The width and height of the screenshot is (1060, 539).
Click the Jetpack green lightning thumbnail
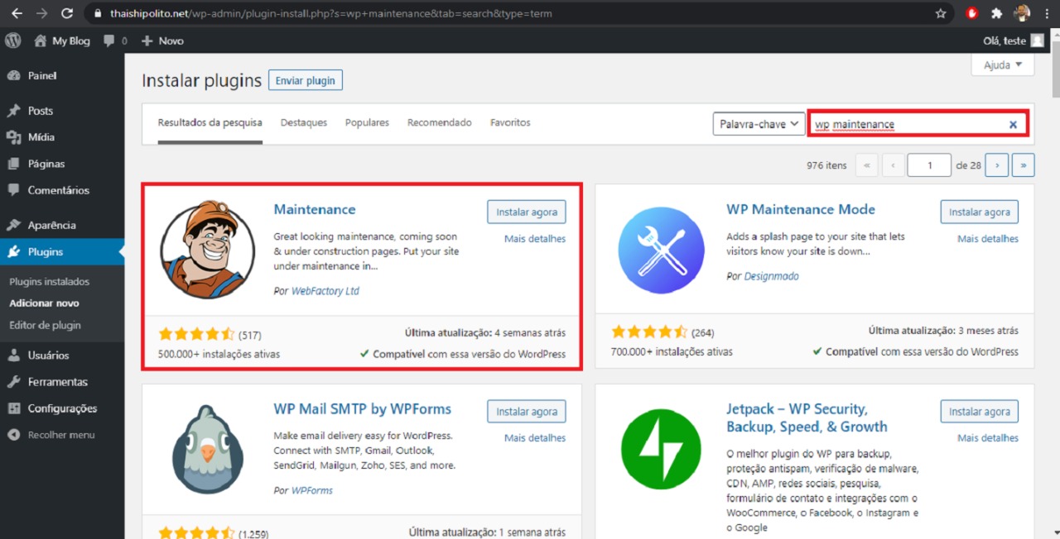(661, 449)
